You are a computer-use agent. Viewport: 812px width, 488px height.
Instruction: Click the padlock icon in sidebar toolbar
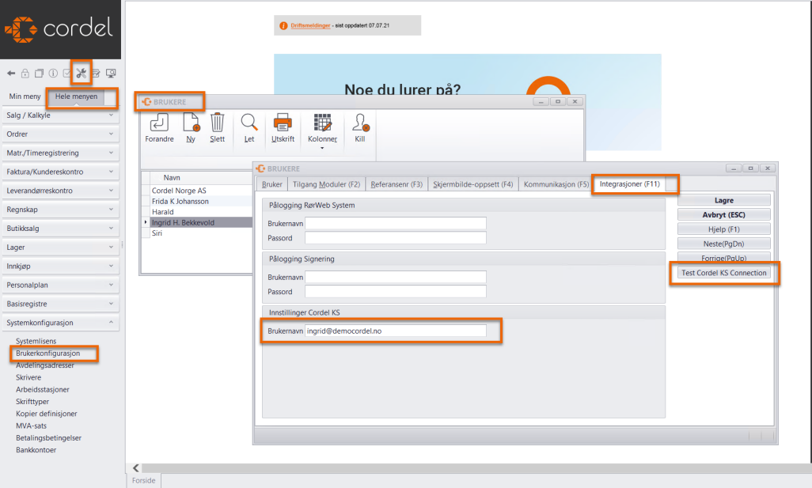click(25, 74)
